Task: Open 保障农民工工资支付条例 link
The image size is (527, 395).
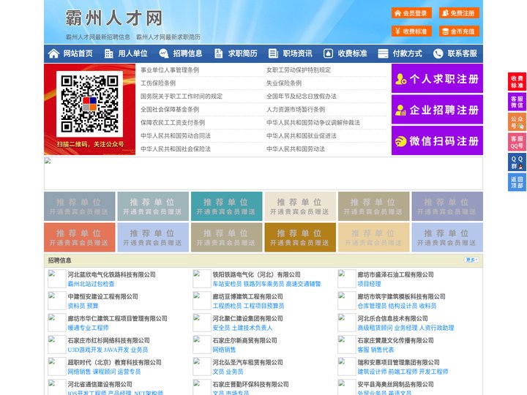Action: (x=173, y=123)
